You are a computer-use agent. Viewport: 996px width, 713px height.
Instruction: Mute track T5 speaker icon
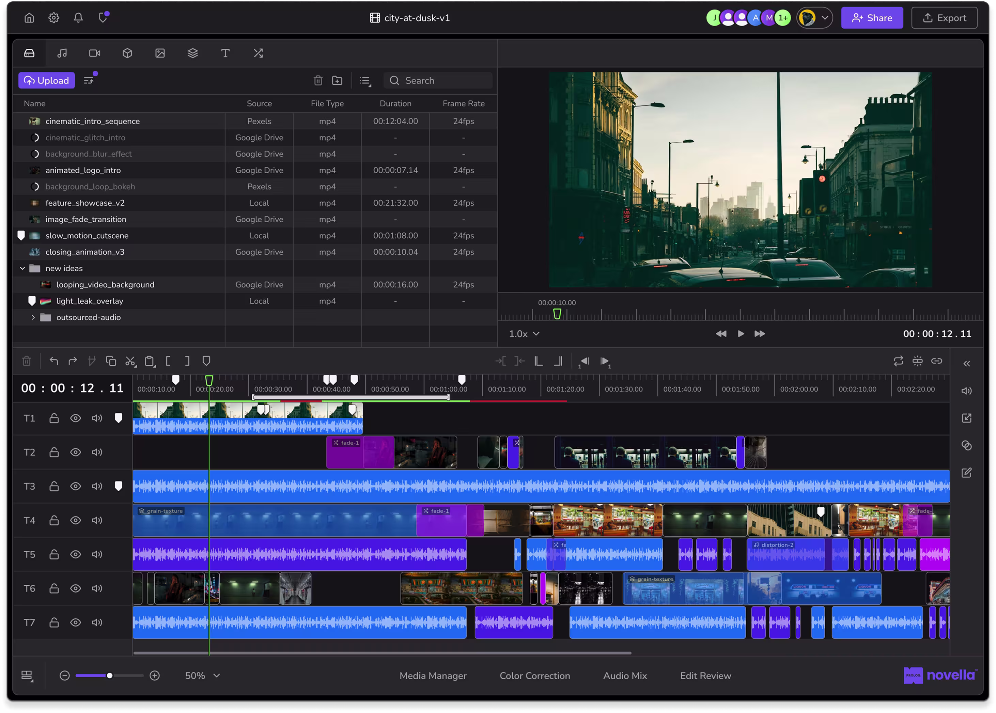tap(97, 555)
